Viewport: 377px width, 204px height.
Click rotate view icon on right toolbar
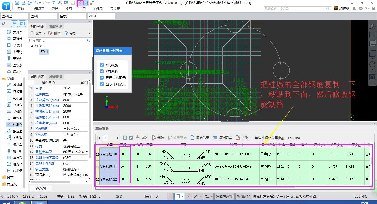372,65
